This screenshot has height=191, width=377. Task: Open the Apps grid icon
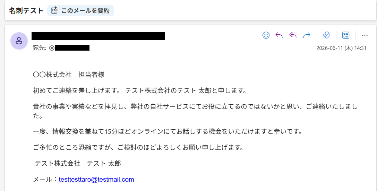pos(346,35)
